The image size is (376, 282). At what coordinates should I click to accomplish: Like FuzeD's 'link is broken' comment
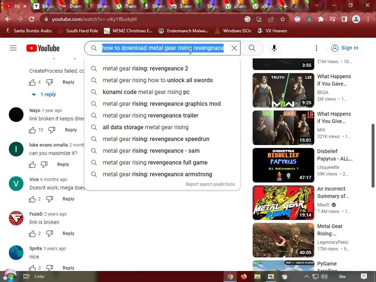pos(32,234)
